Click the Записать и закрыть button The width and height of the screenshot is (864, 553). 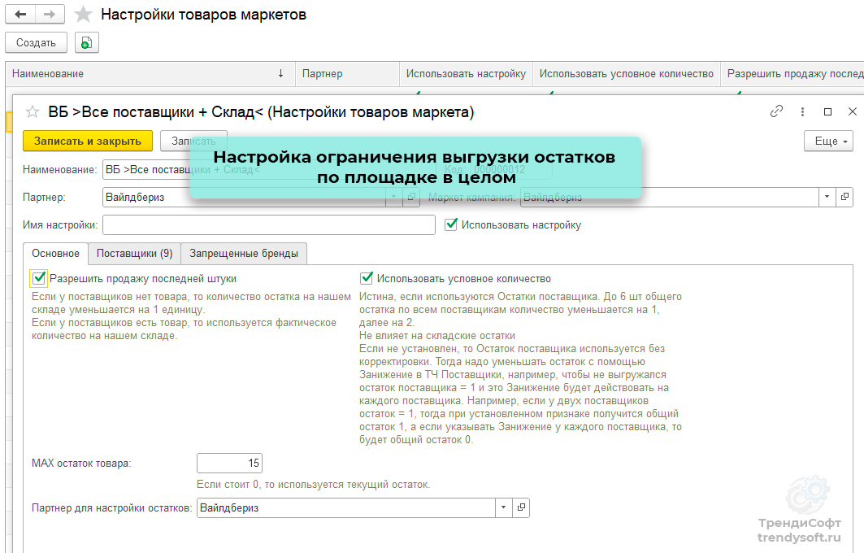(88, 142)
